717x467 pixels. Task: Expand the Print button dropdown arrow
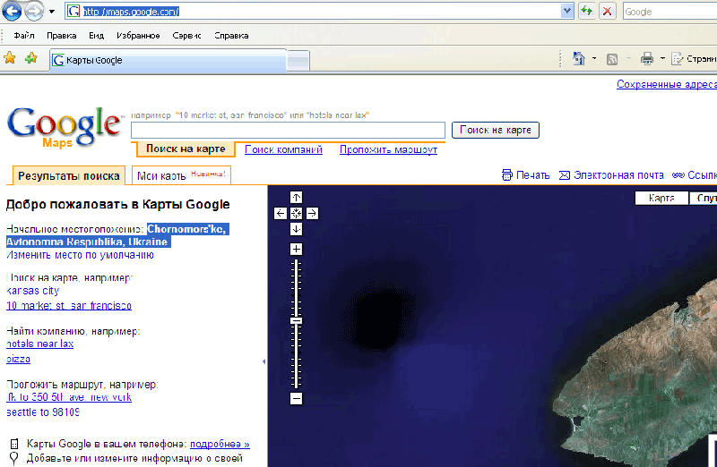tap(662, 59)
